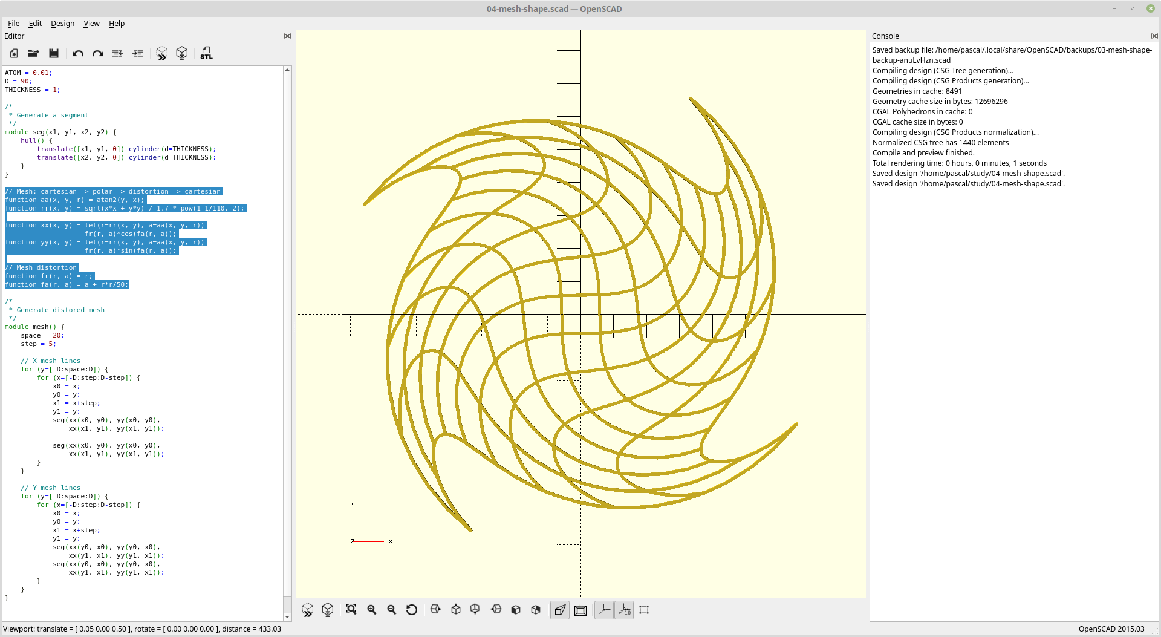Screen dimensions: 1161x637
Task: Save the current file with the save icon
Action: coord(53,53)
